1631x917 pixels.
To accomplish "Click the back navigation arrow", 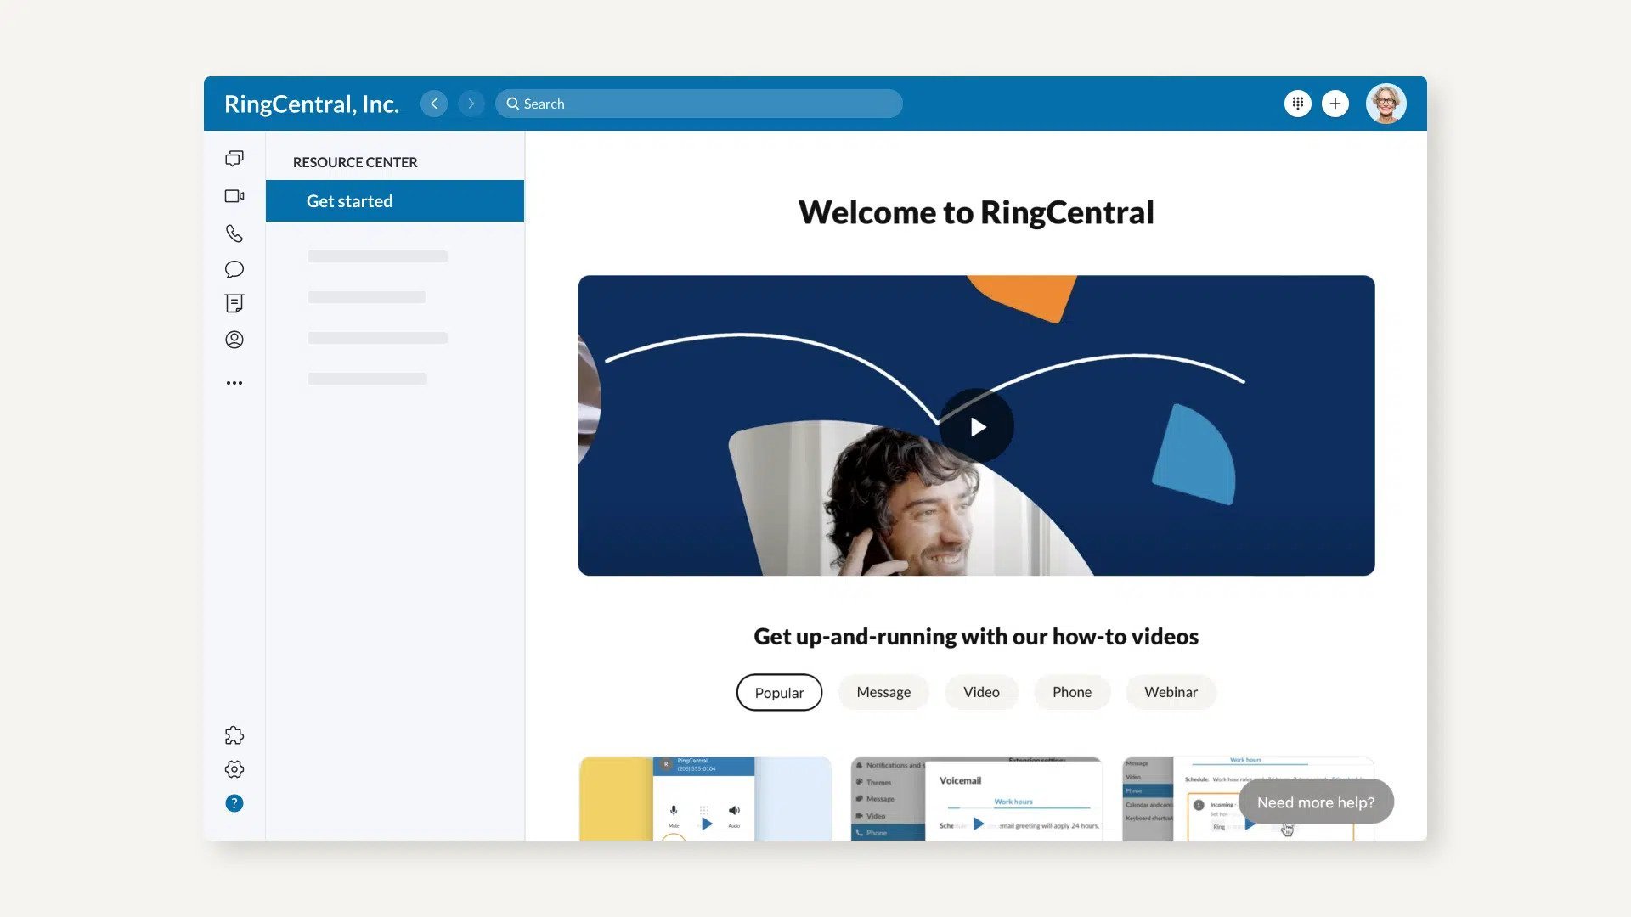I will (x=435, y=103).
